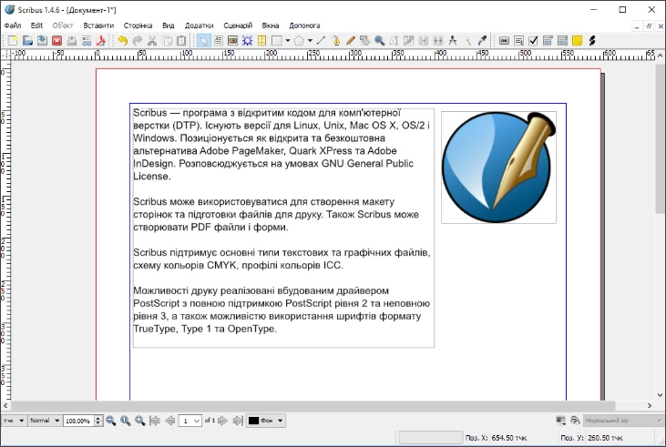Insert PDF check box field

click(x=534, y=41)
